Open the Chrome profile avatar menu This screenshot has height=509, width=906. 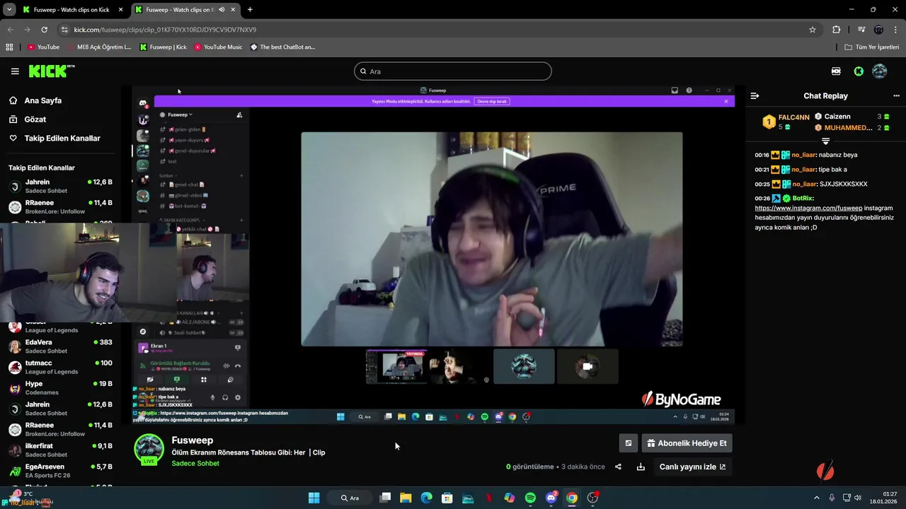[x=878, y=30]
